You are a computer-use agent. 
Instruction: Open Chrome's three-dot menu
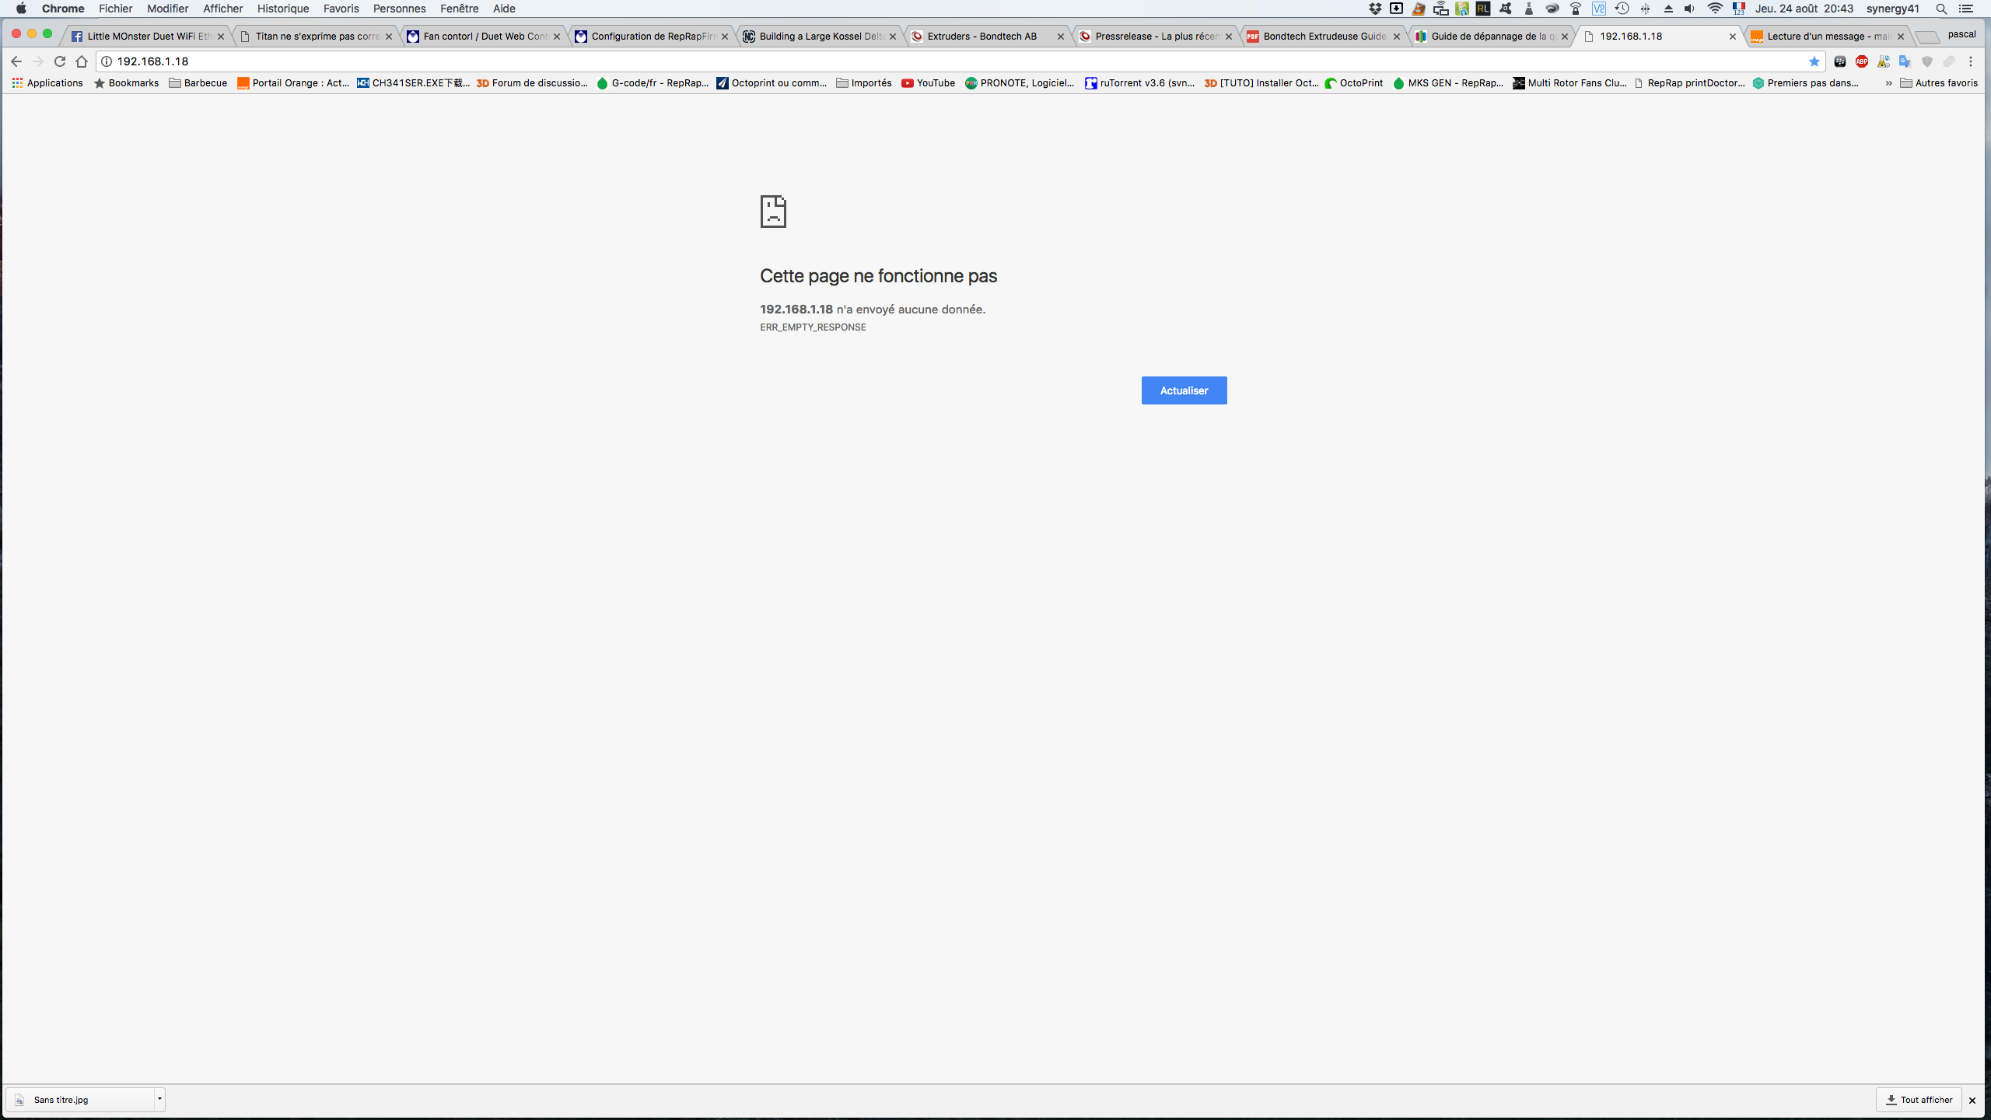(1971, 61)
